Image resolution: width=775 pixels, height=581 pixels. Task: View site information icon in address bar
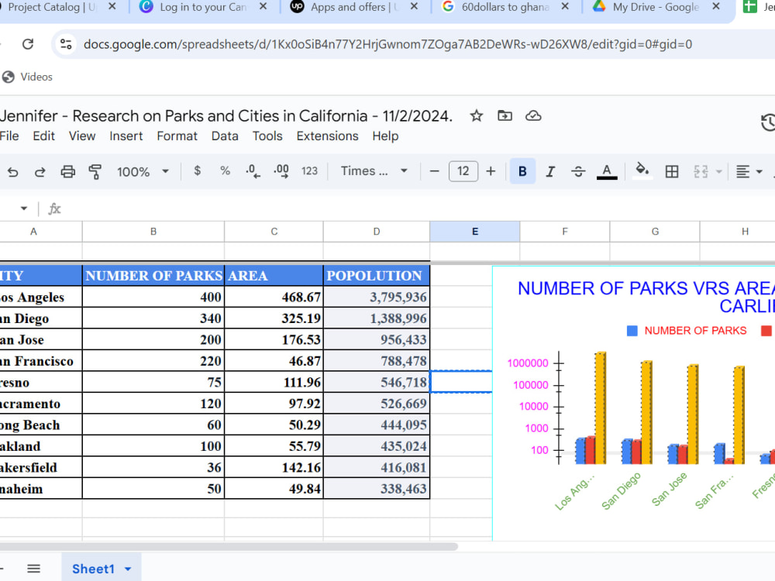pyautogui.click(x=66, y=44)
